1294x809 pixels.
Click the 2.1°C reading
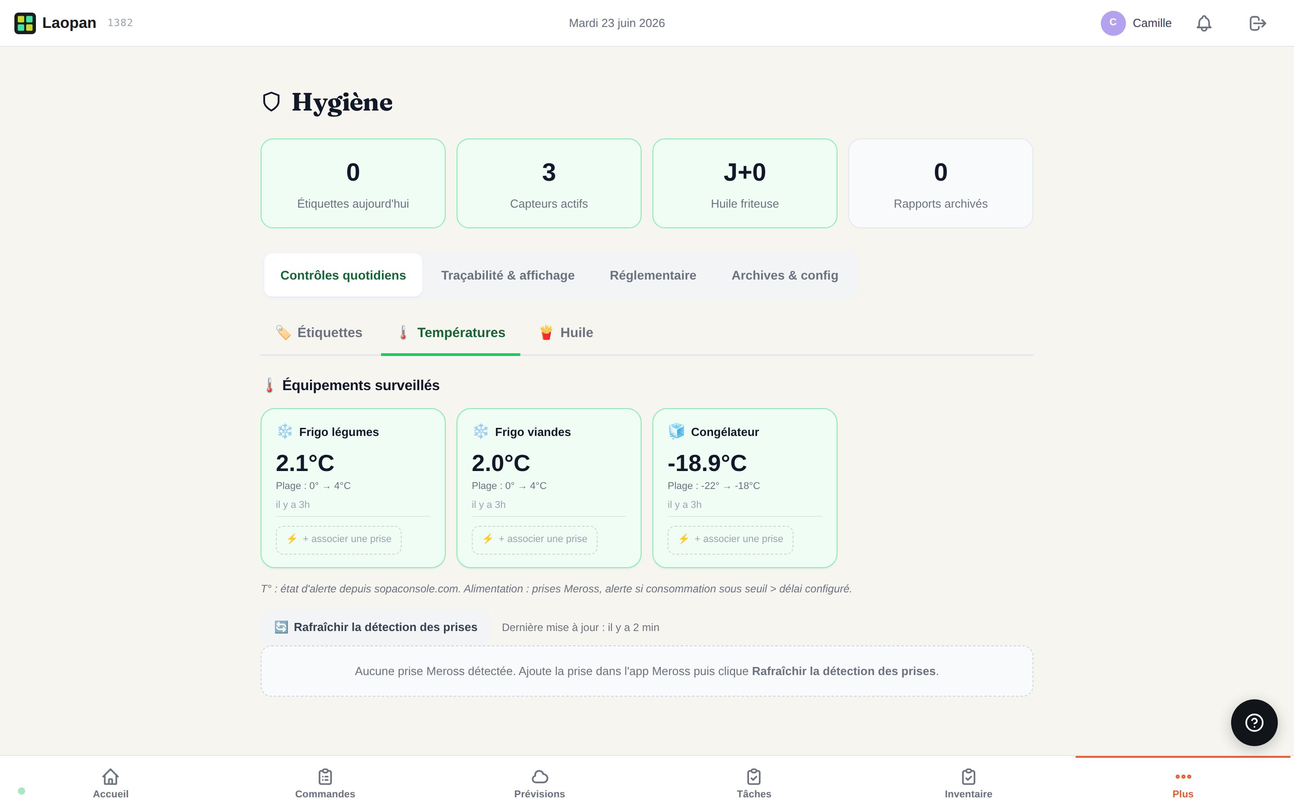pyautogui.click(x=305, y=463)
